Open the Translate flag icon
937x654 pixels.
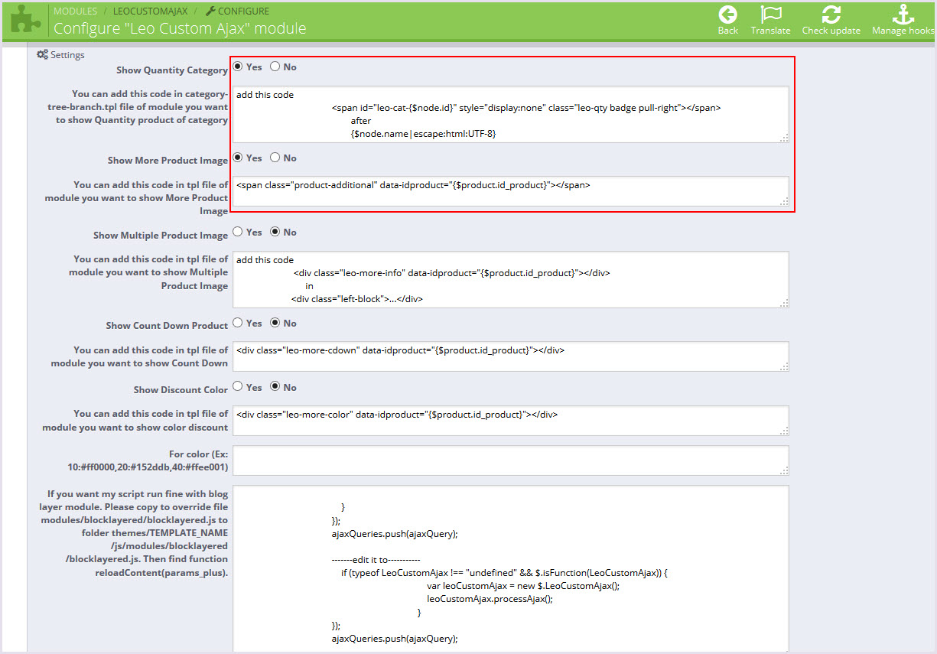click(x=770, y=14)
